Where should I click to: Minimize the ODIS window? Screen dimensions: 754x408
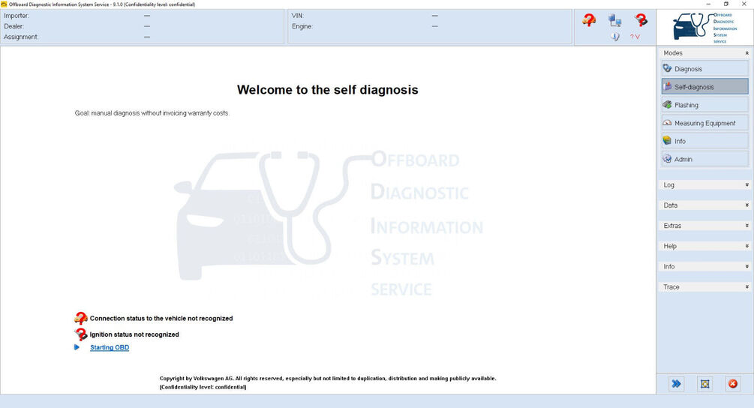(x=708, y=4)
